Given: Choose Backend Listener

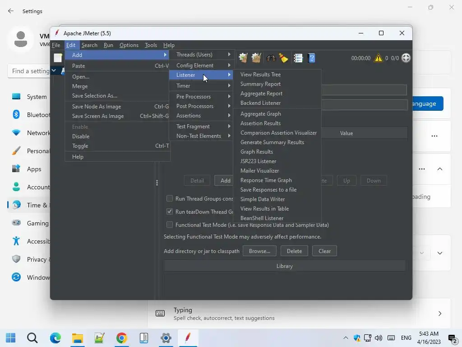Looking at the screenshot, I should pos(277,103).
